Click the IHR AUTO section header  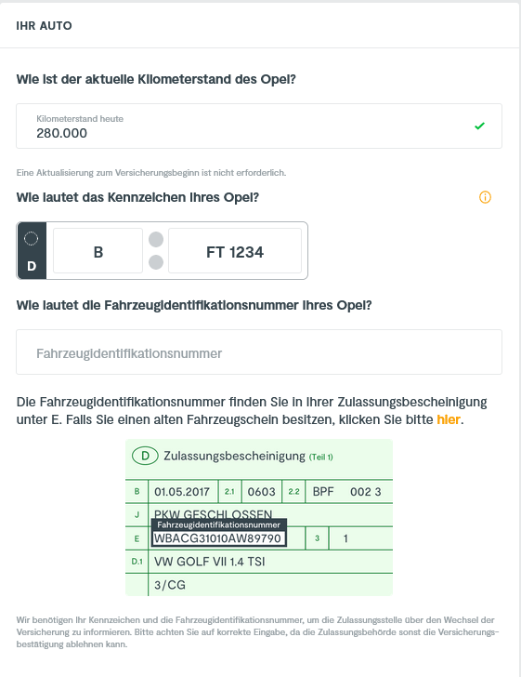point(44,26)
